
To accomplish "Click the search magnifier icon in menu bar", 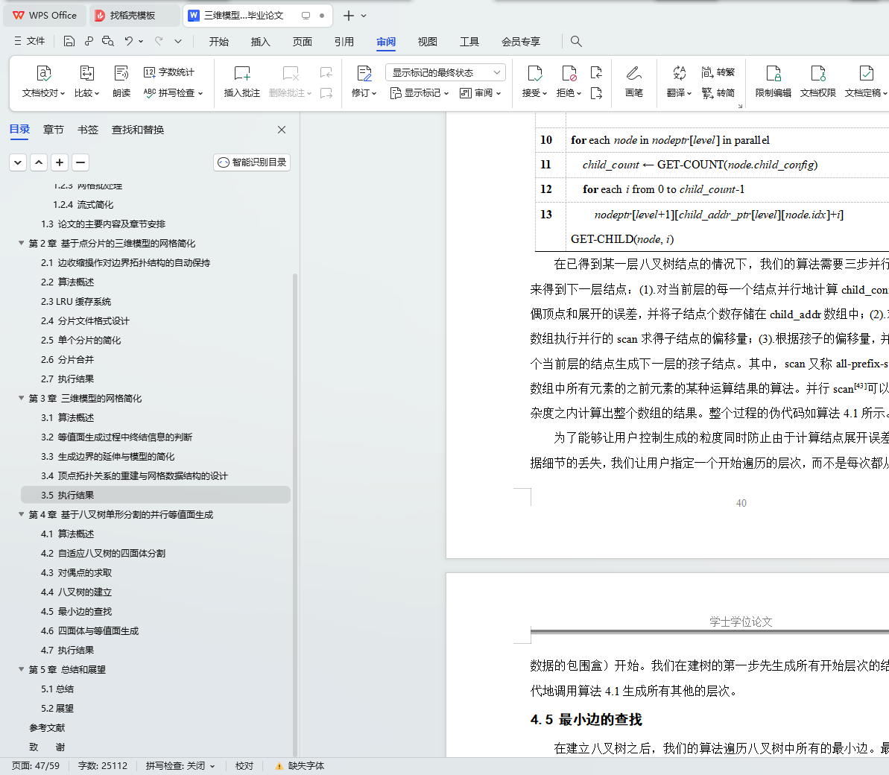I will [576, 42].
